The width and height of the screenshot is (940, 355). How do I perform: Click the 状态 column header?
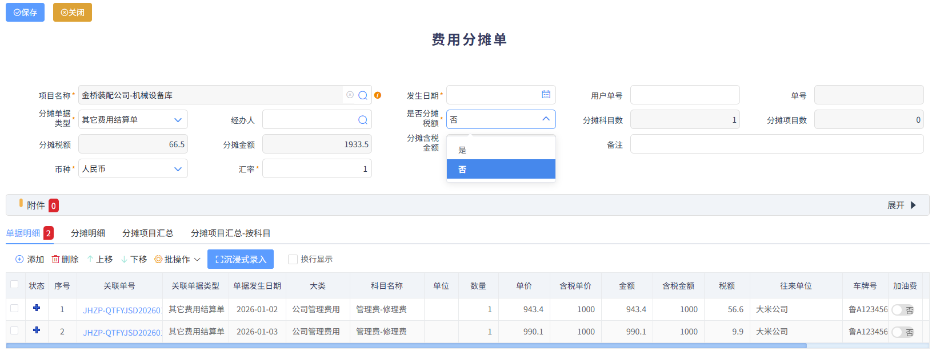37,285
